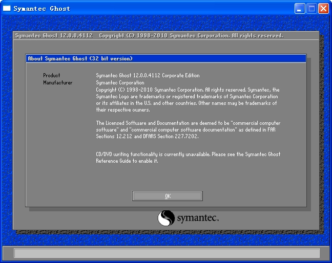Click the Product label
The height and width of the screenshot is (263, 332).
[x=52, y=75]
